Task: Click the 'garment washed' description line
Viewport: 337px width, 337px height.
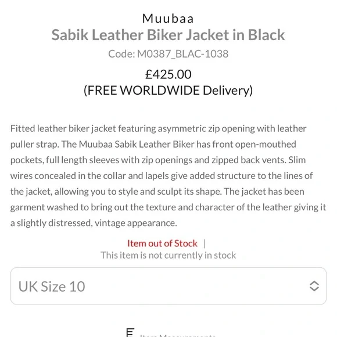Action: pyautogui.click(x=168, y=207)
